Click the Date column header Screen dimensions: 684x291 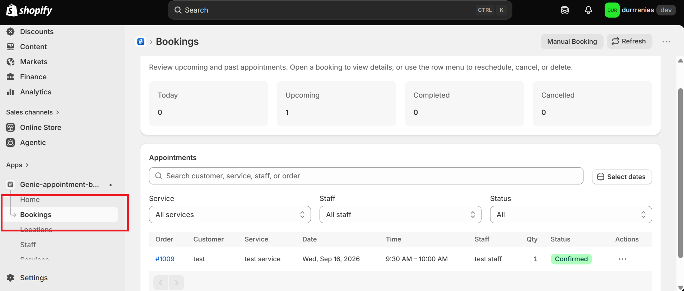click(x=310, y=239)
